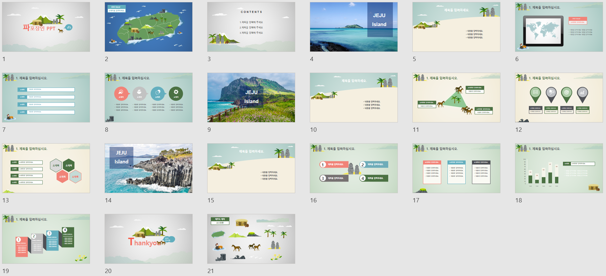Image resolution: width=606 pixels, height=276 pixels.
Task: Select slide 7 with four white list bars
Action: tap(46, 97)
